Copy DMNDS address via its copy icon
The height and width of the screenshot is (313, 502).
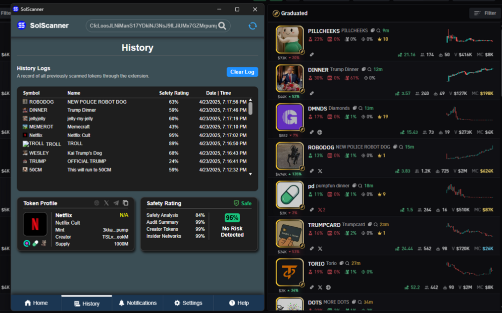point(355,108)
